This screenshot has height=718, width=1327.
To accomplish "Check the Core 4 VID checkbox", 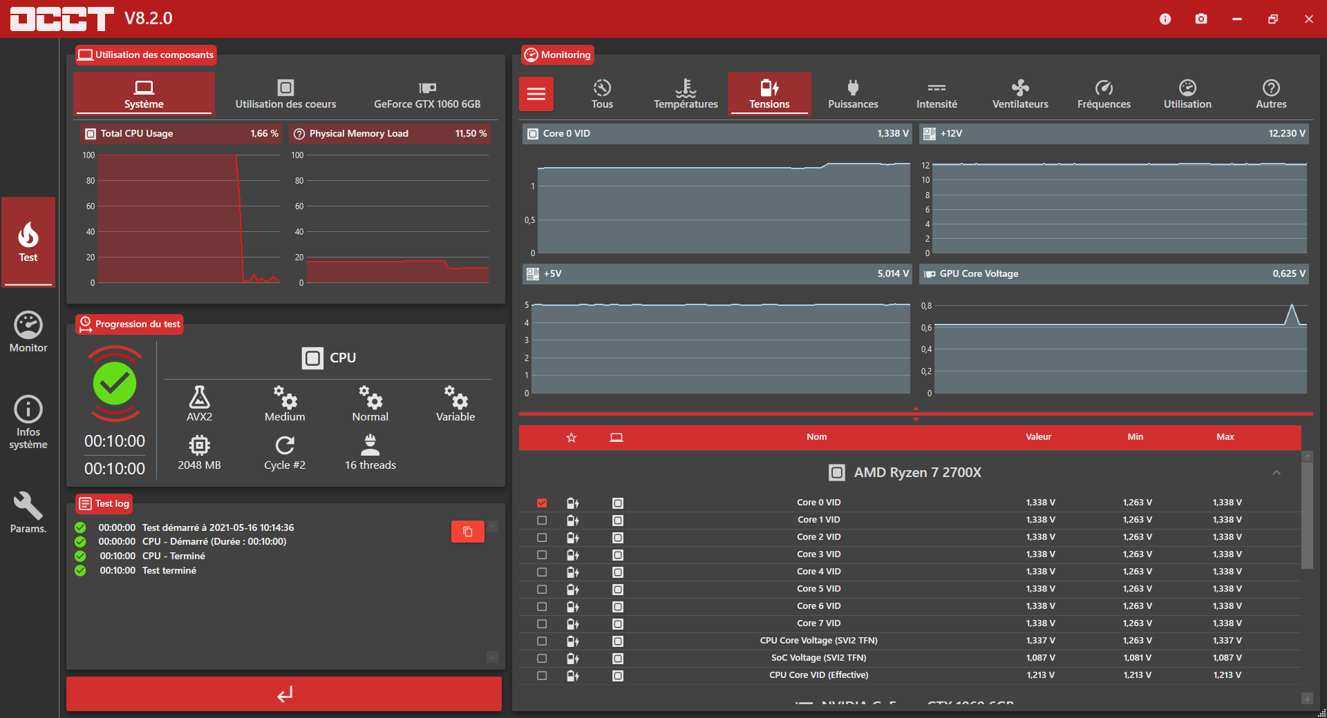I will [542, 572].
